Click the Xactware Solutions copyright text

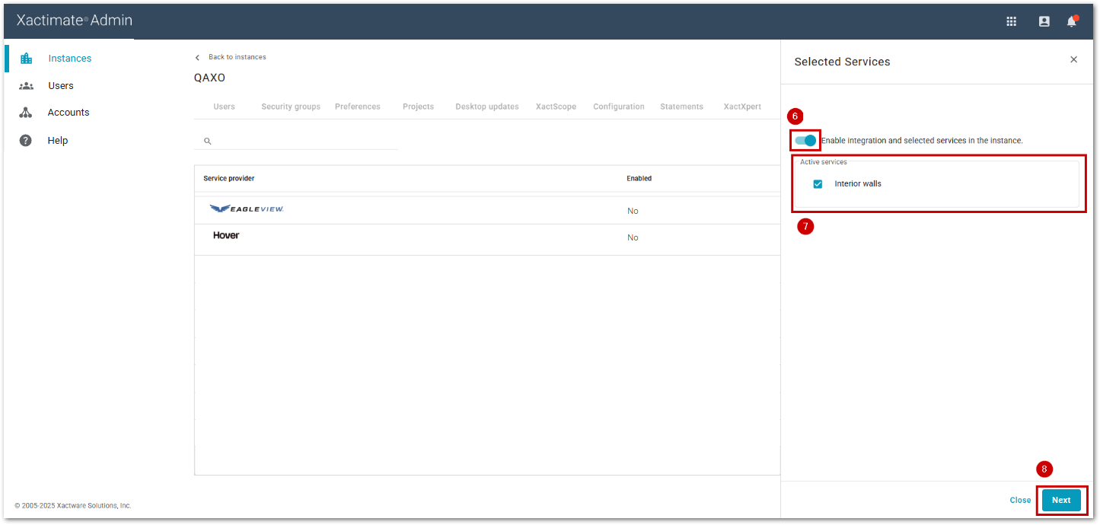coord(73,506)
